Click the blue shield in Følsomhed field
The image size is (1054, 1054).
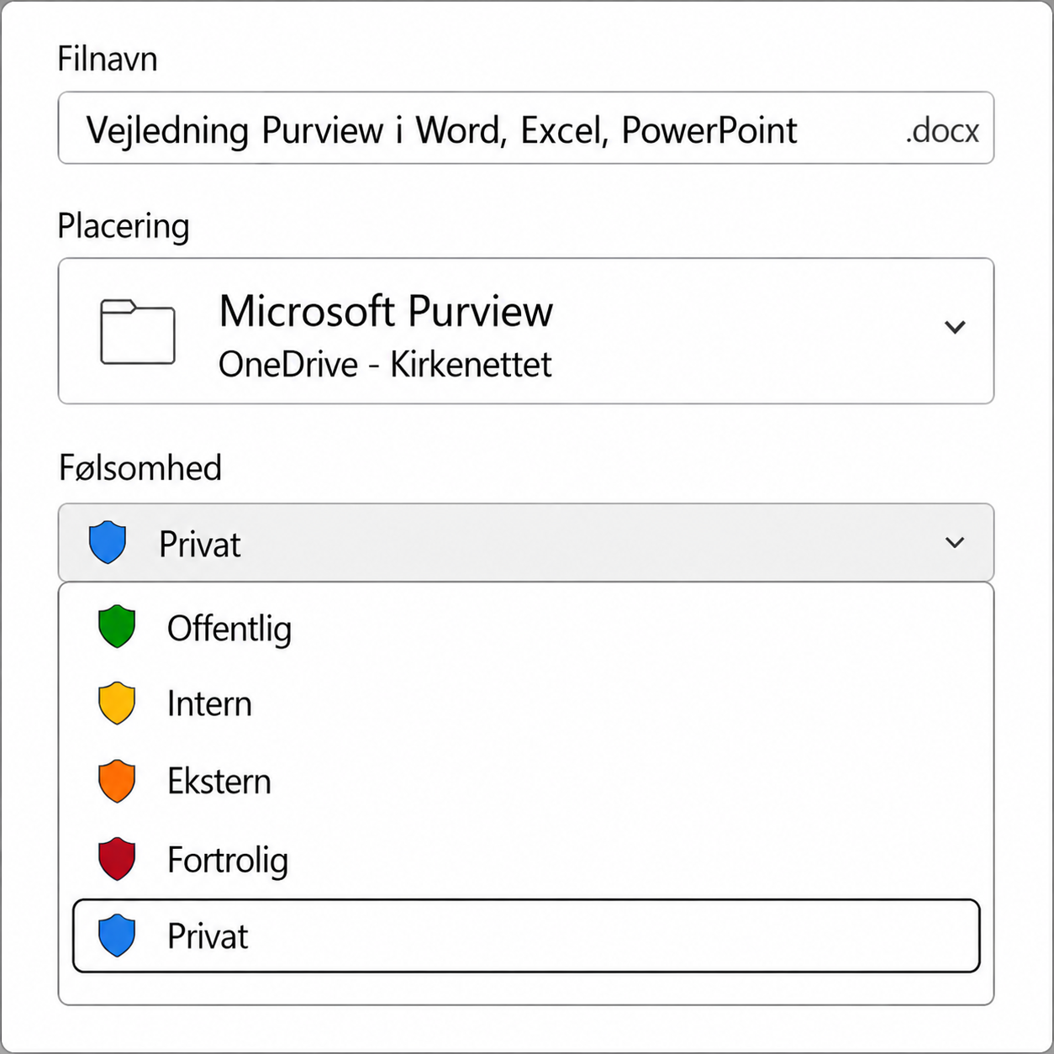click(108, 542)
